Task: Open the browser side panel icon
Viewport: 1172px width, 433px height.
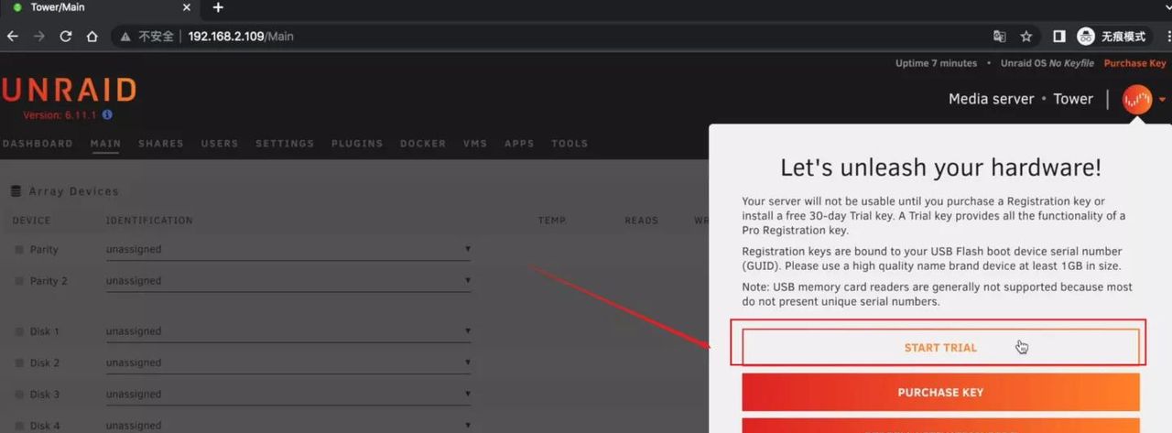Action: [x=1059, y=37]
